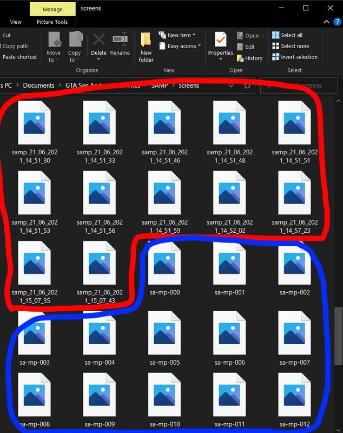Select the sa-mp-002 image file

point(295,268)
